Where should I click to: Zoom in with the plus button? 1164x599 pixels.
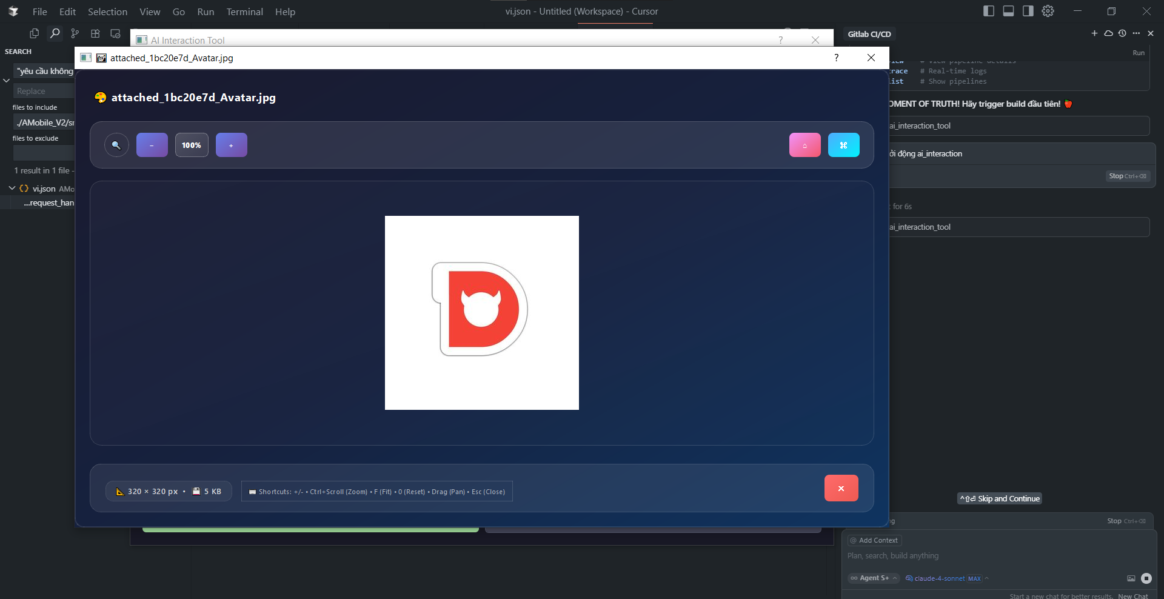(x=232, y=145)
